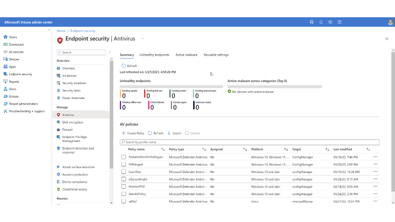The image size is (395, 222).
Task: Select checkbox for sdfdsf policy
Action: [123, 201]
